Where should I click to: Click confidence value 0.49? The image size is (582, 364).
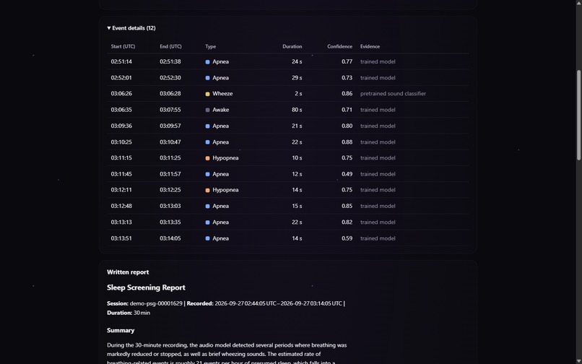tap(347, 174)
